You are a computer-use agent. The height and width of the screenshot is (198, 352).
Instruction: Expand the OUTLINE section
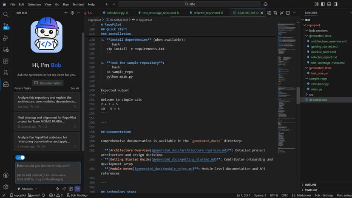[310, 185]
